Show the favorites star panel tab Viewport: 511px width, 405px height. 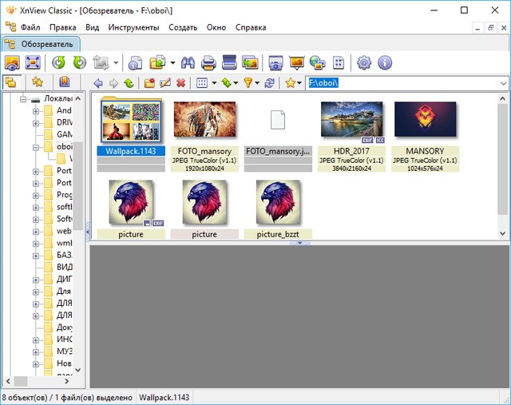point(37,82)
